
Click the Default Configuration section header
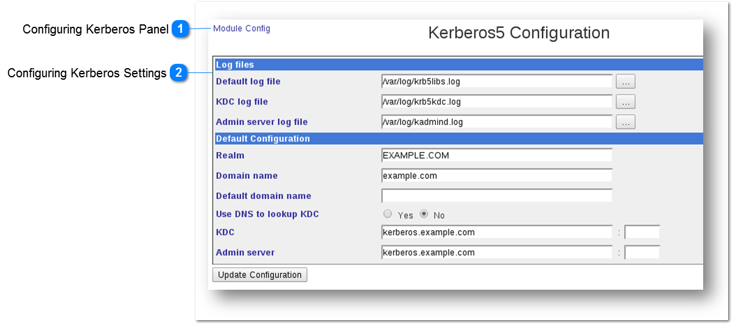point(458,139)
